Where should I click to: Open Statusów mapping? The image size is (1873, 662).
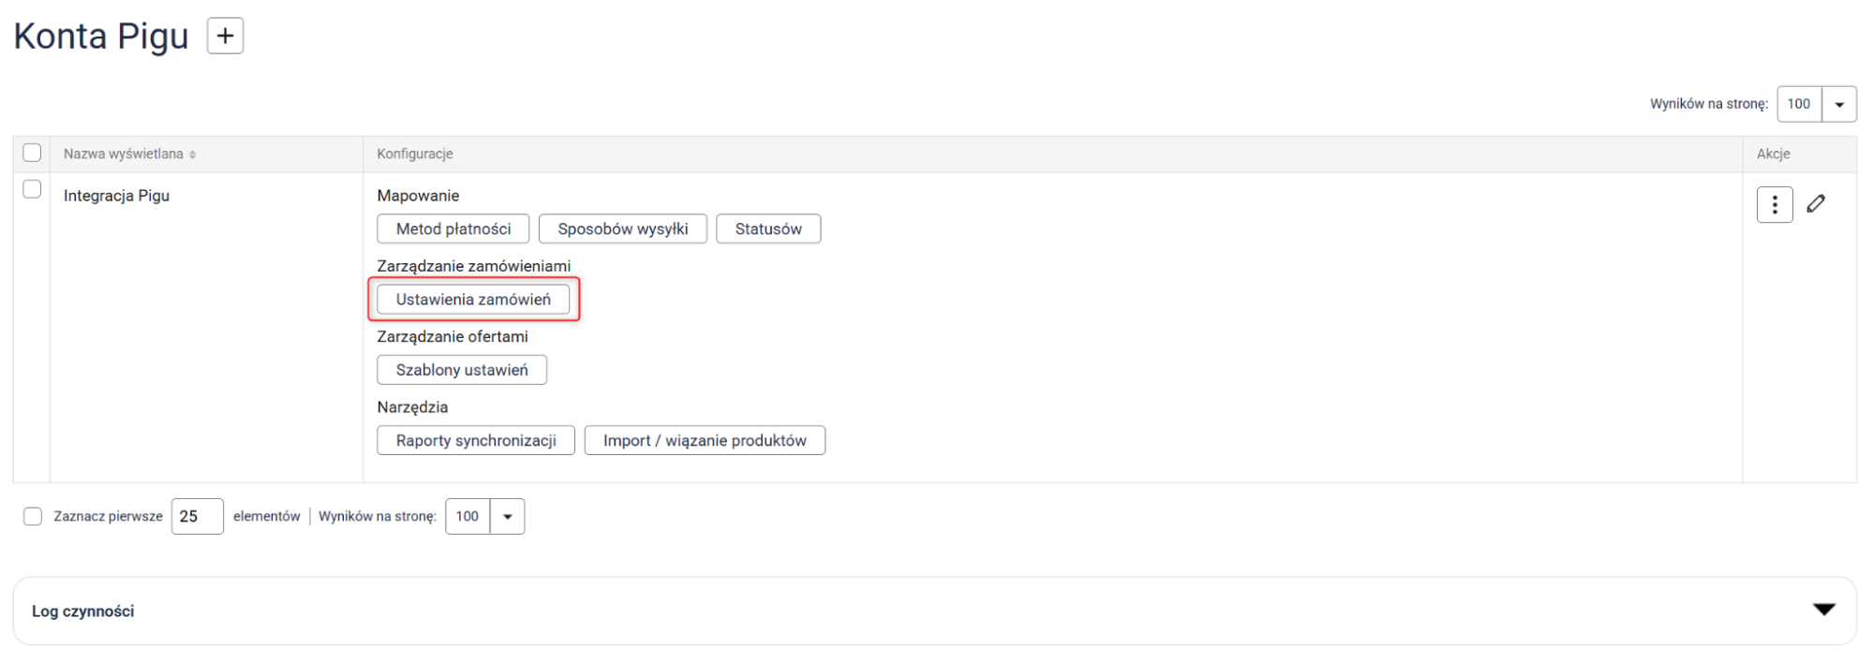tap(767, 229)
